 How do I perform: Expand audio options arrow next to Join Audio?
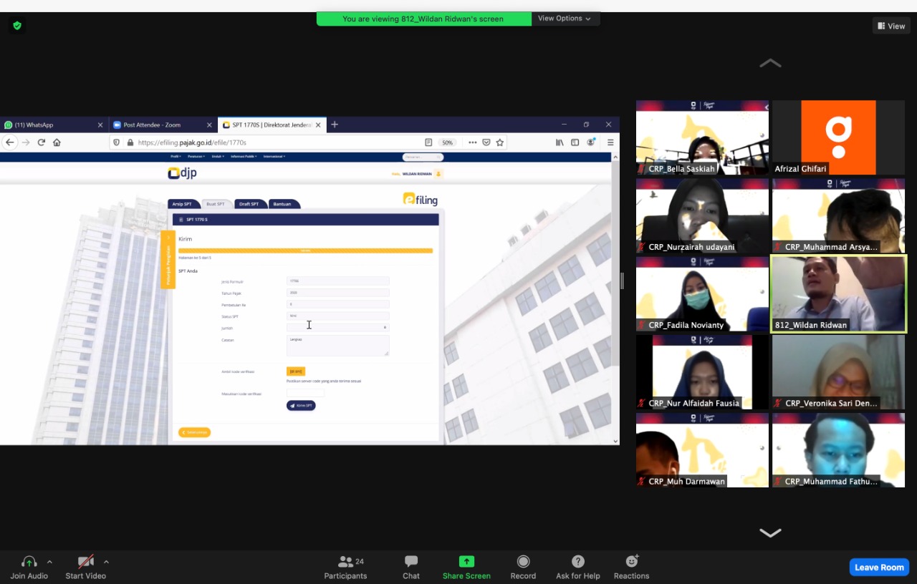click(x=49, y=562)
